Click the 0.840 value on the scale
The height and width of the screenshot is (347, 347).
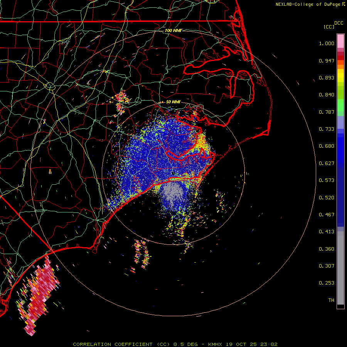click(327, 95)
